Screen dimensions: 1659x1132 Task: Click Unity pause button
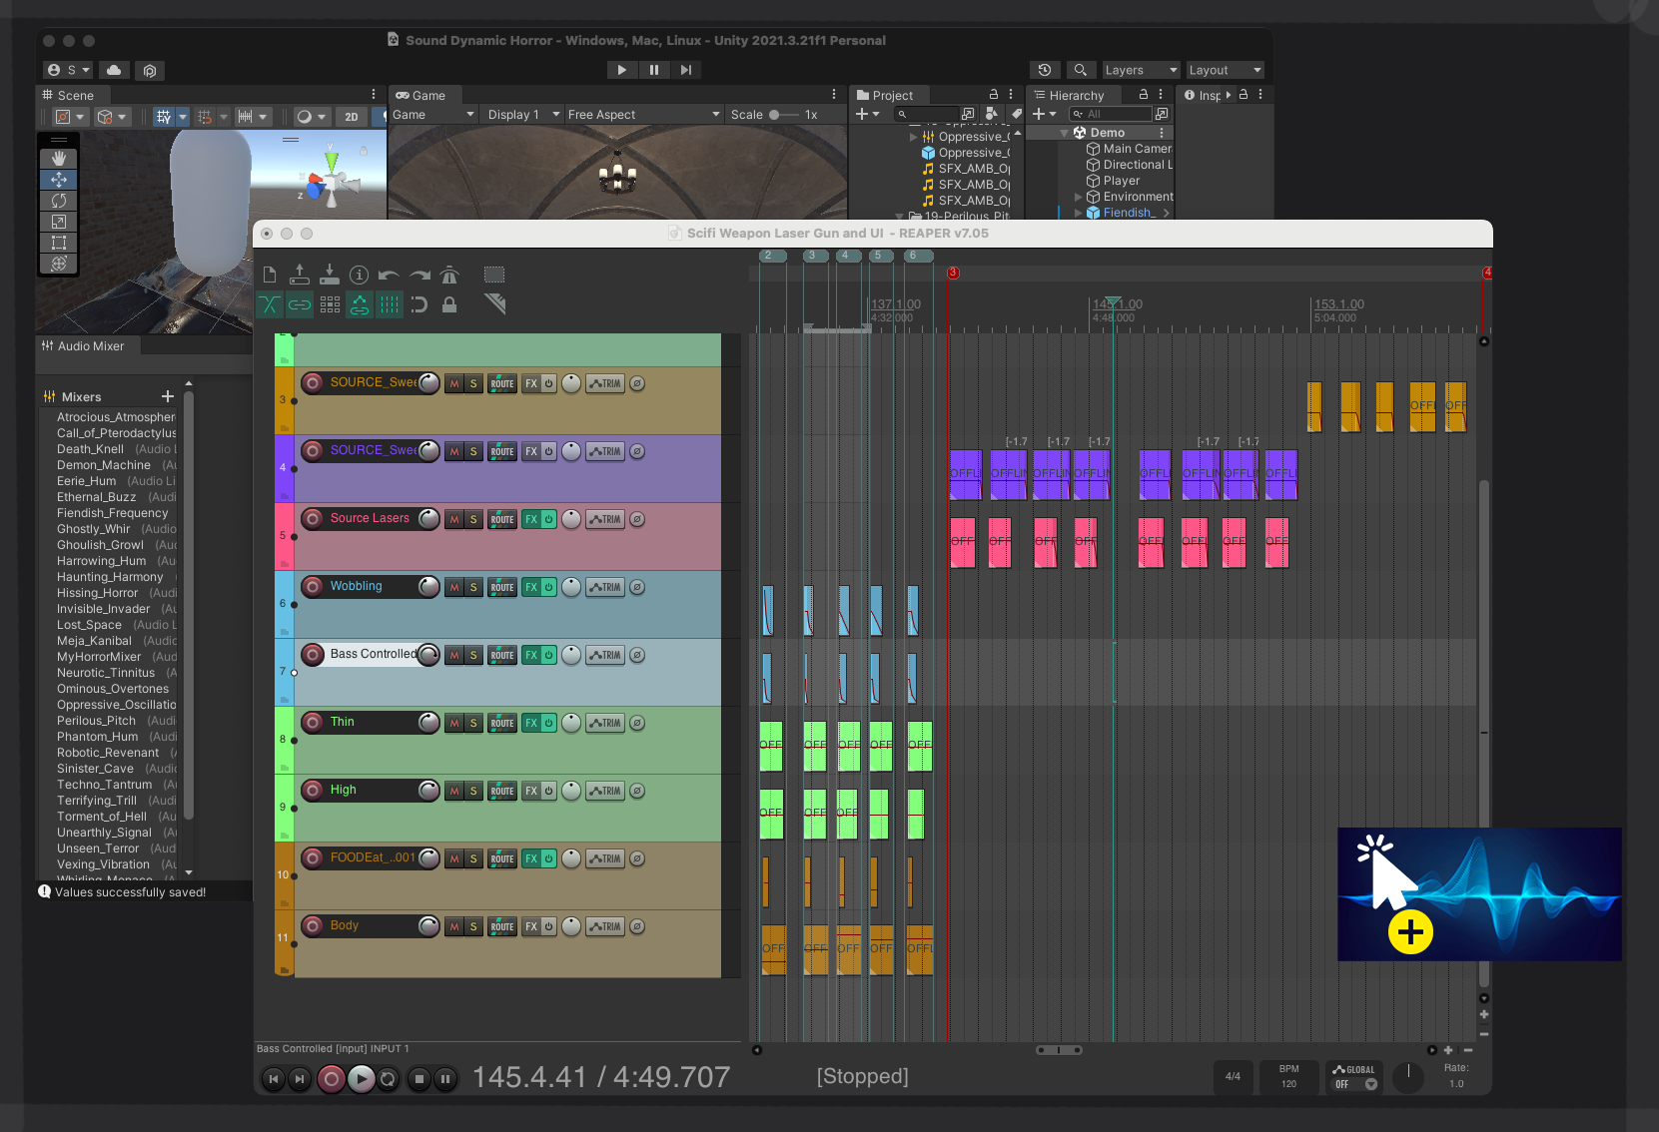(x=653, y=70)
